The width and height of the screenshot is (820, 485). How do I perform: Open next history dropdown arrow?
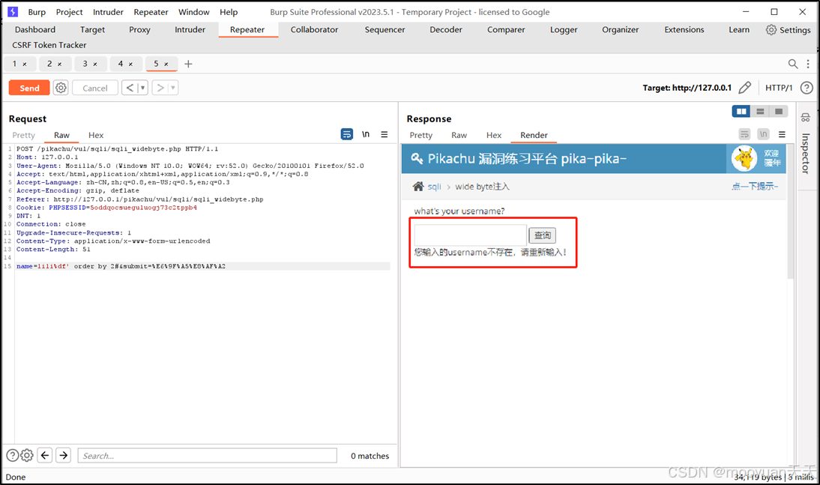[172, 88]
